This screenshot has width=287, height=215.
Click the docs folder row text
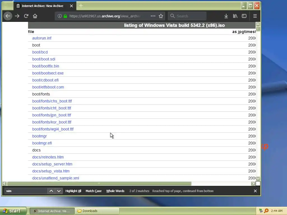coord(36,150)
